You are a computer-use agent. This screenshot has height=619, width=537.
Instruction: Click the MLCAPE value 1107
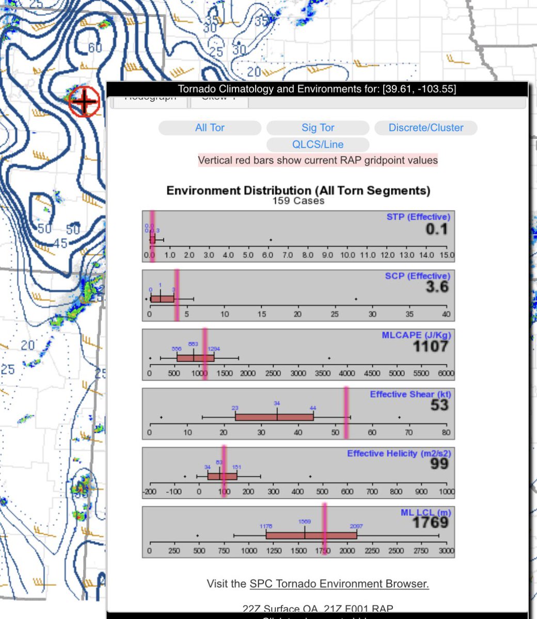tap(430, 347)
